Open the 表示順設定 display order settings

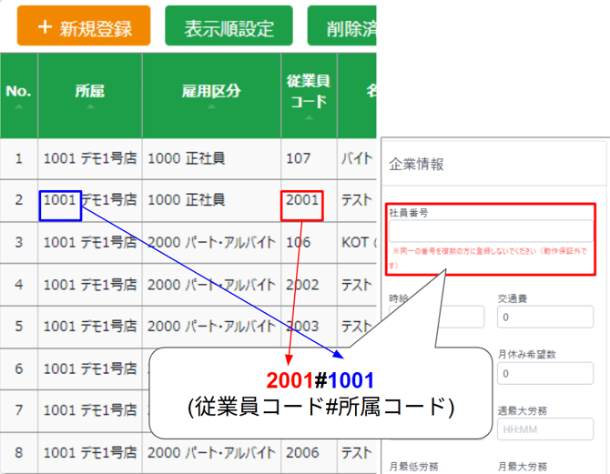pyautogui.click(x=229, y=27)
